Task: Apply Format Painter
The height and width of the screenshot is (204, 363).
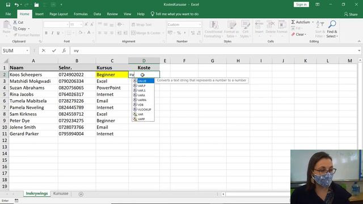Action: click(27, 35)
